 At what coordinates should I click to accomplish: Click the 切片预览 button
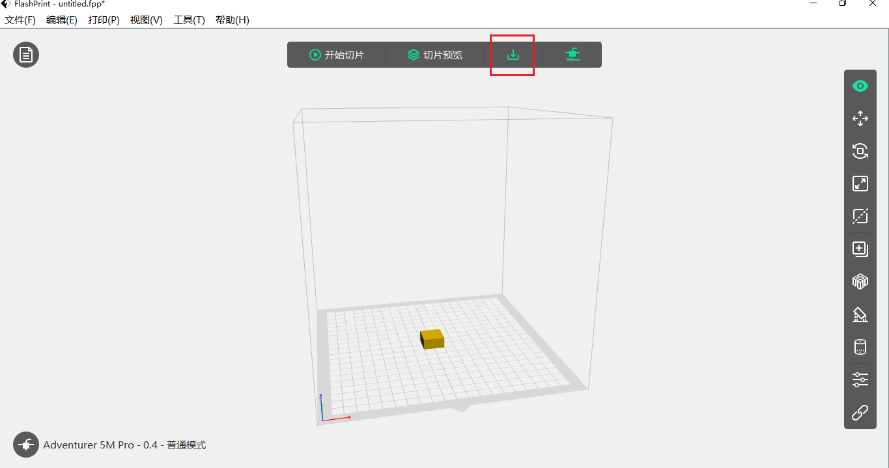[435, 55]
